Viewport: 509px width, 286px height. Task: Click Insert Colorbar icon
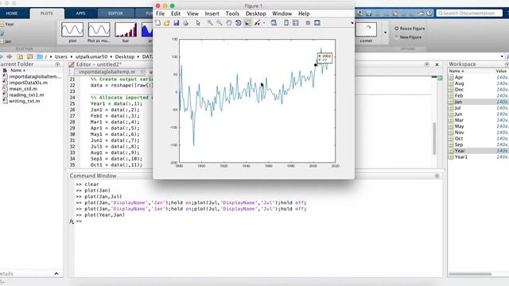click(x=286, y=23)
